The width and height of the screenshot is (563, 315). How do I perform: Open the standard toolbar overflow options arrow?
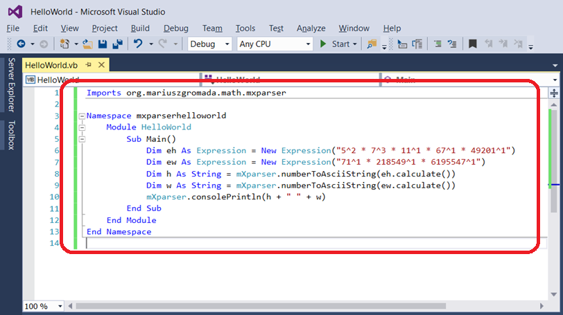[x=384, y=46]
